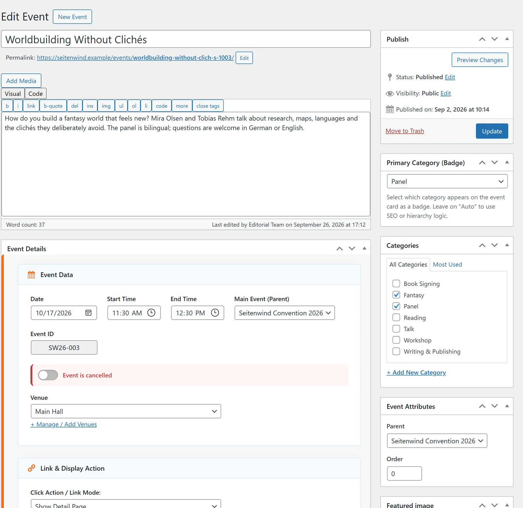Open the Primary Category badge dropdown
The width and height of the screenshot is (523, 508).
coord(447,181)
